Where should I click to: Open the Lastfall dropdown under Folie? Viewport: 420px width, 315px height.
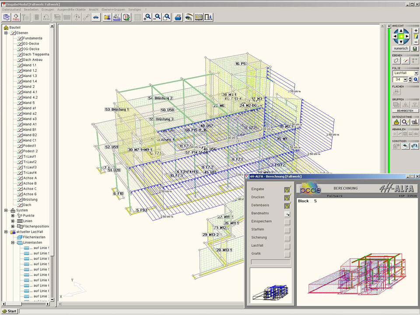(416, 73)
